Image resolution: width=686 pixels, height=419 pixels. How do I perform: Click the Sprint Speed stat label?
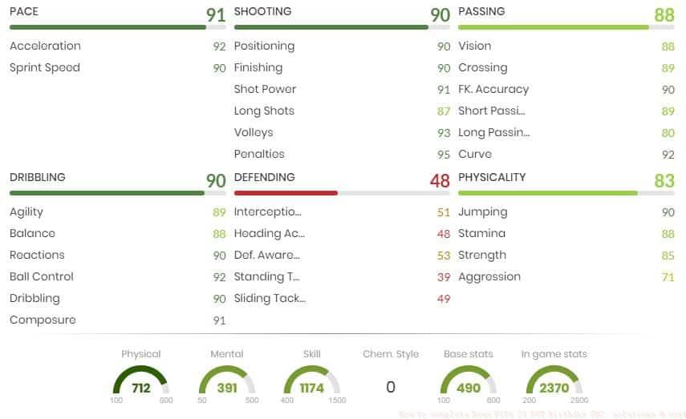pyautogui.click(x=45, y=67)
